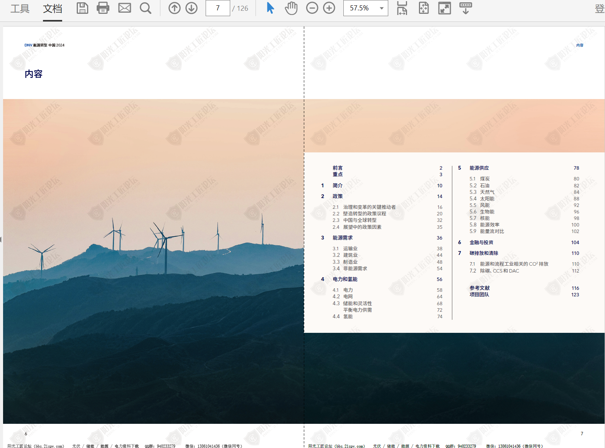Click chapter 2 政策 heading
Image resolution: width=605 pixels, height=448 pixels.
coord(338,196)
